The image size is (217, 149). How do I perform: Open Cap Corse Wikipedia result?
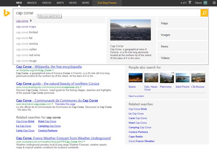click(49, 67)
